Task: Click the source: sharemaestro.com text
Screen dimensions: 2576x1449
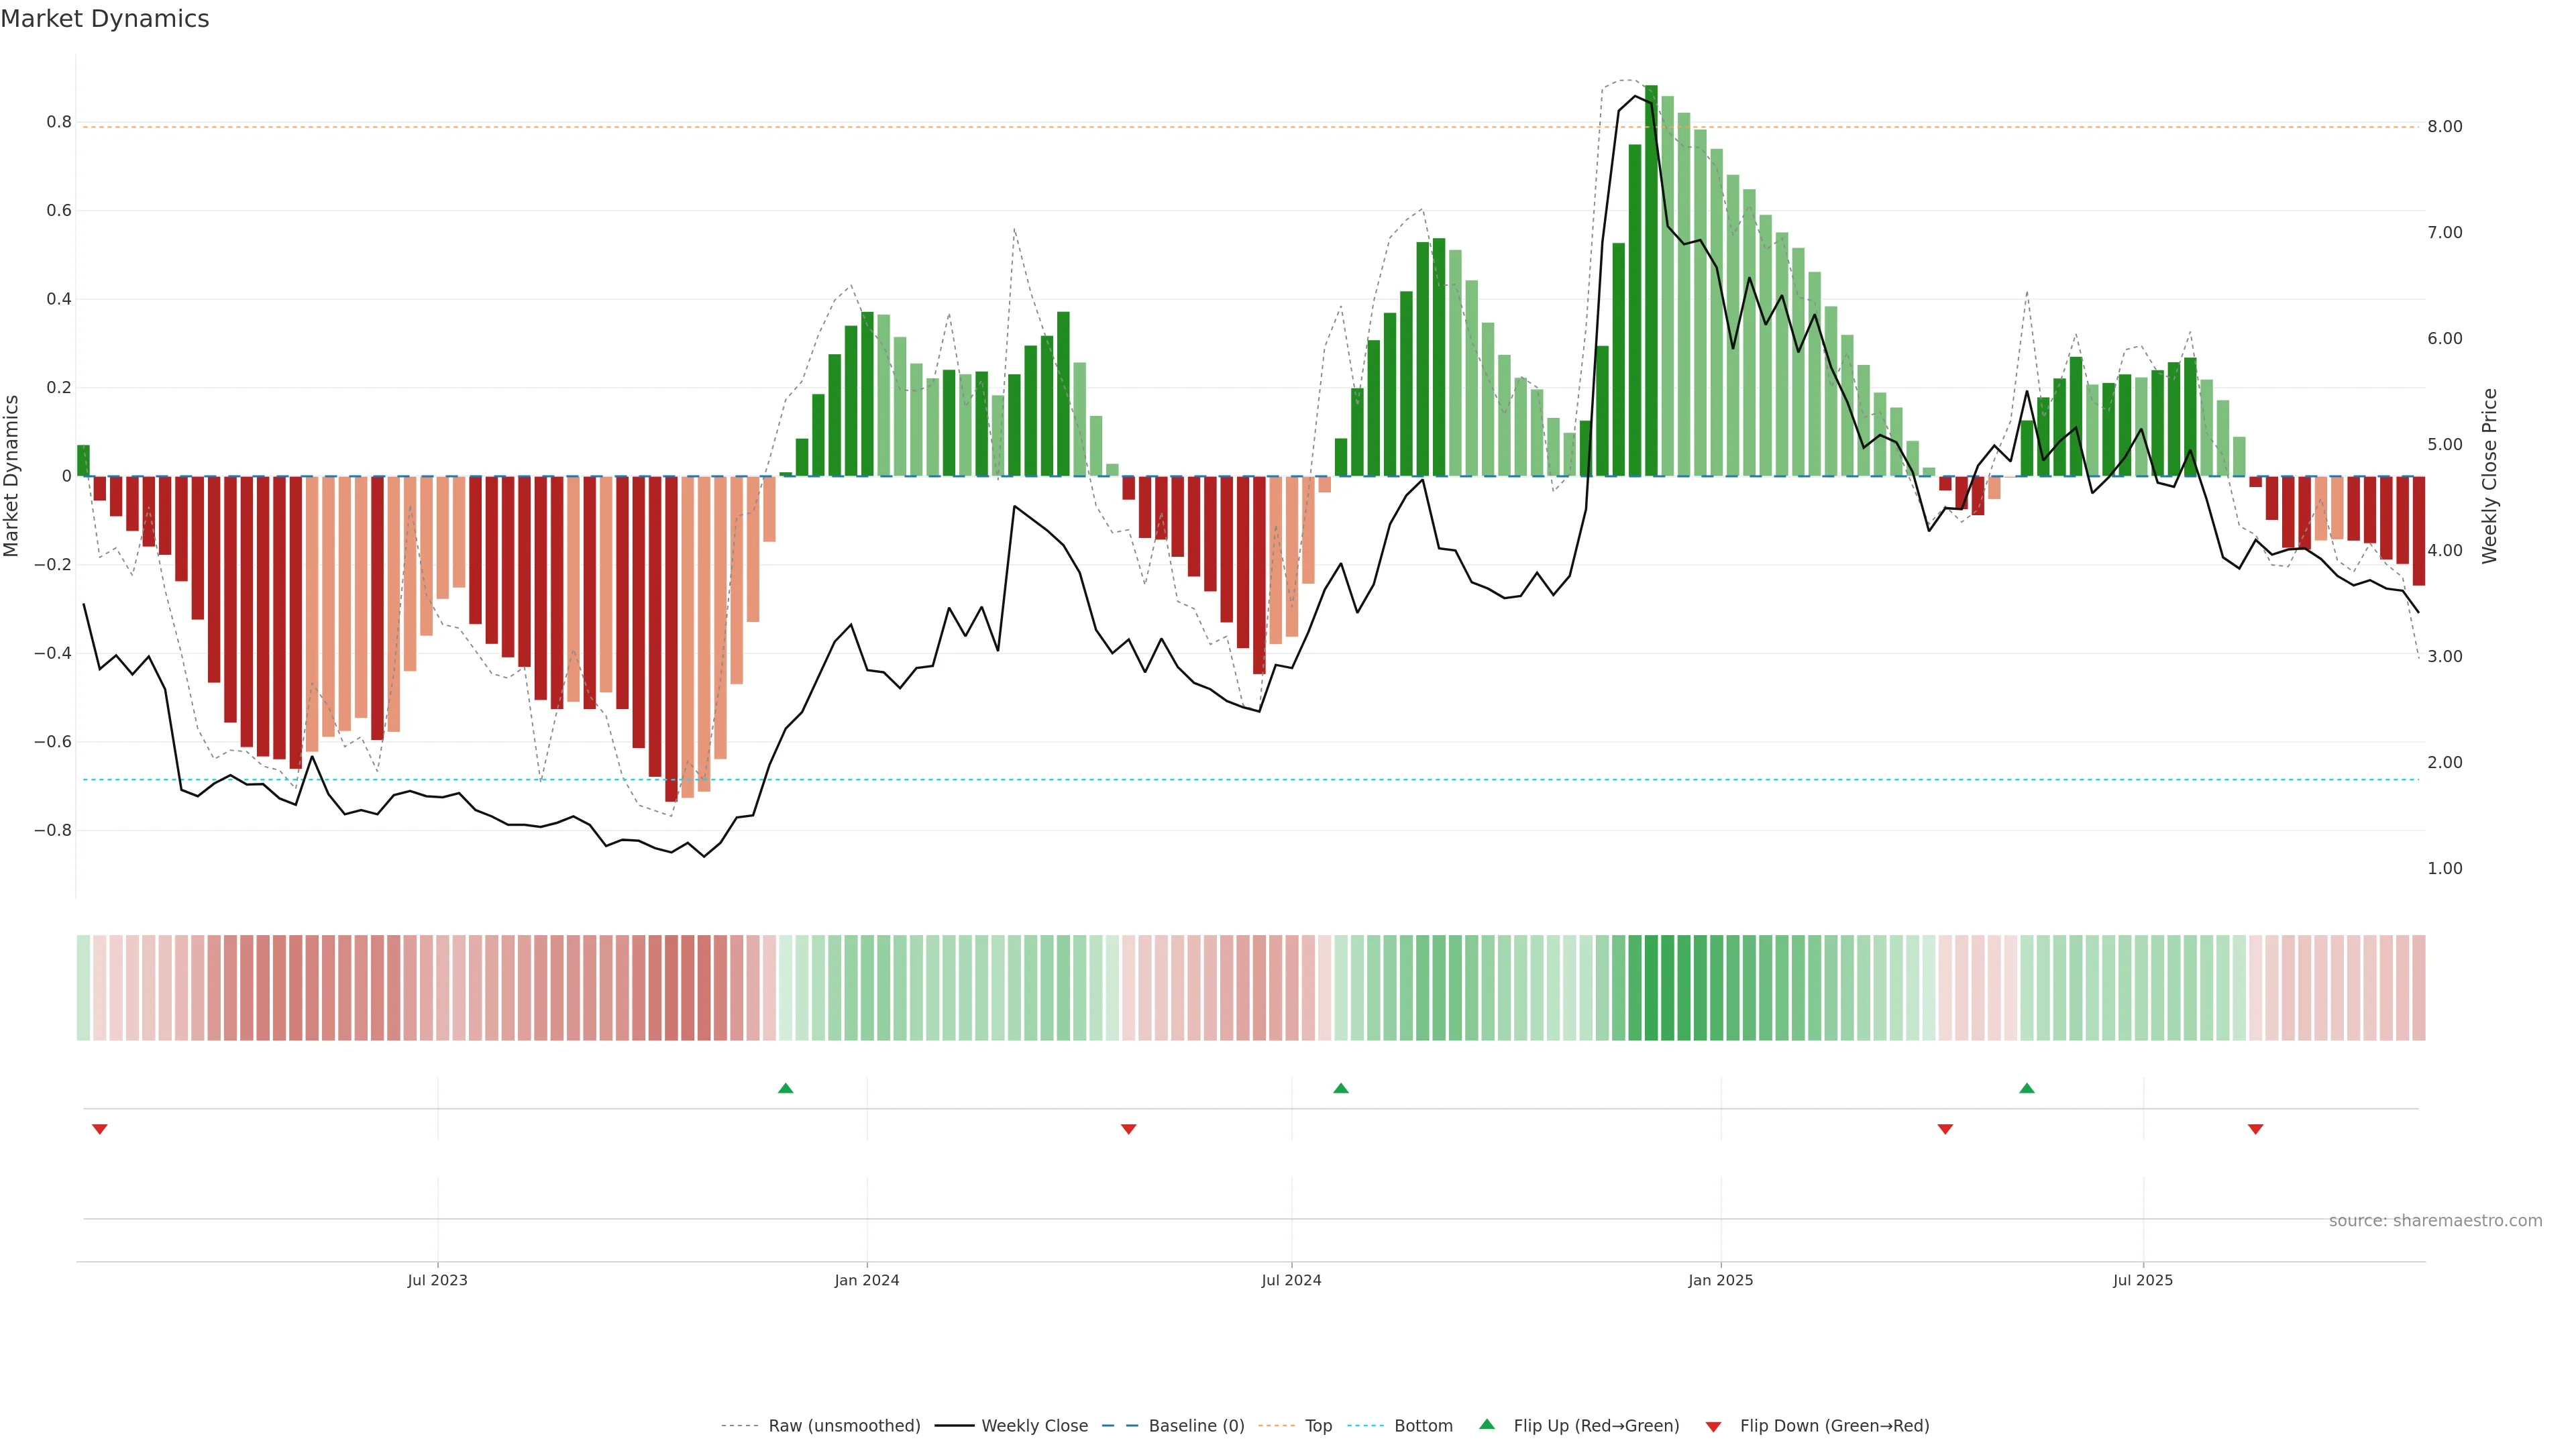Action: [2435, 1221]
